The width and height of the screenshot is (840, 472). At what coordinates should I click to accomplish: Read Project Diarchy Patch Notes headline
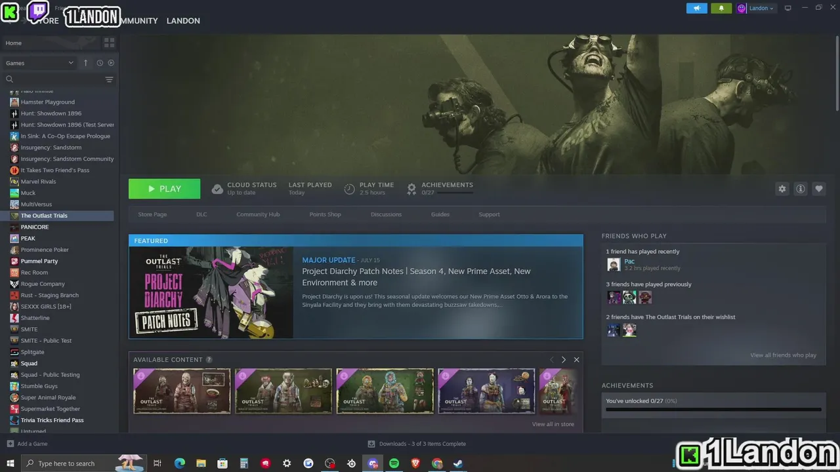pyautogui.click(x=416, y=277)
